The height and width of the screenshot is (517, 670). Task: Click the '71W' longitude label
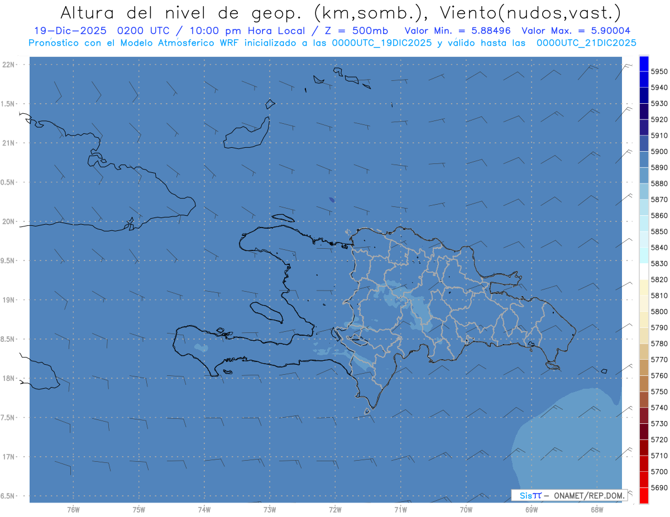point(400,510)
